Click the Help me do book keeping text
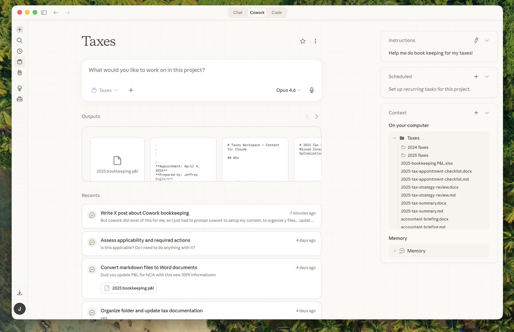 (430, 53)
